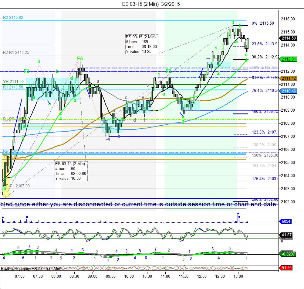Screen dimensions: 304x289
Task: Click the 2104.00 price axis label
Action: point(288,176)
